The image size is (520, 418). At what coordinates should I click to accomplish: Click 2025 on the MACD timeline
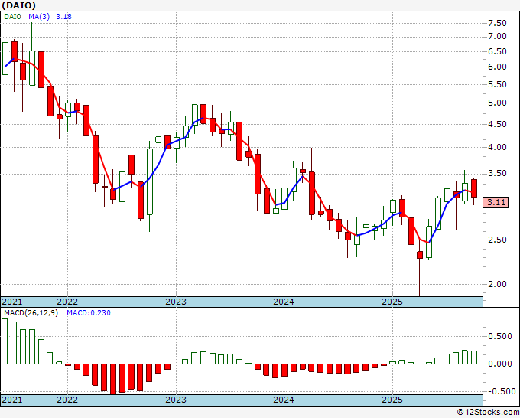(392, 400)
